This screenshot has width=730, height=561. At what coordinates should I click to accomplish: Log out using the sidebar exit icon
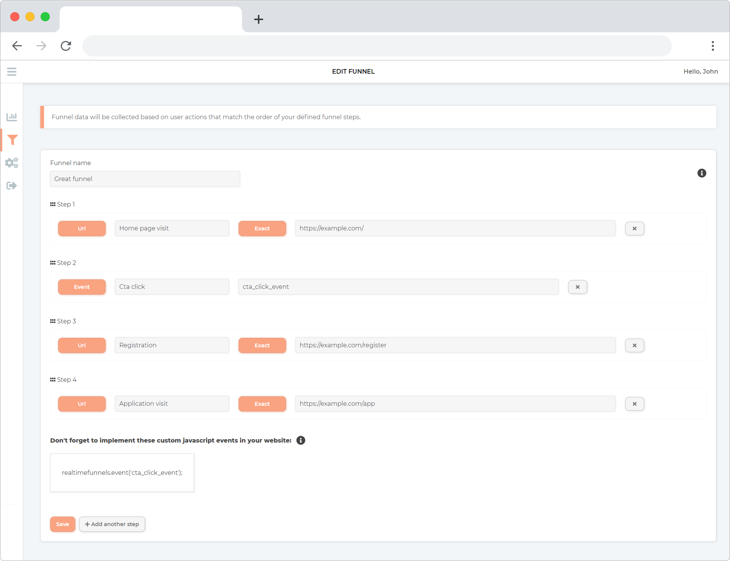tap(12, 185)
